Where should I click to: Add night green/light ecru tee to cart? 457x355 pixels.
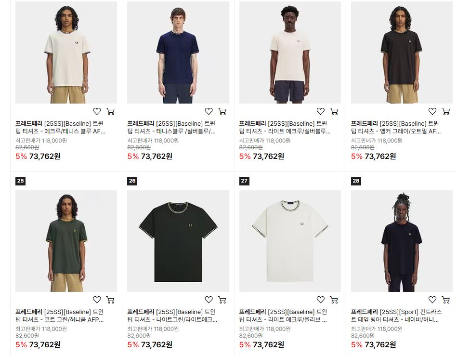point(222,300)
